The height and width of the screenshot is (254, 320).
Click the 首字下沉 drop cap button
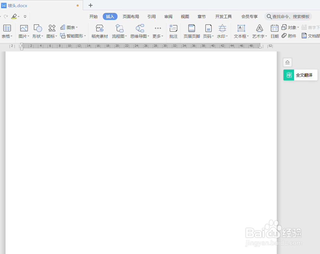tap(311, 27)
